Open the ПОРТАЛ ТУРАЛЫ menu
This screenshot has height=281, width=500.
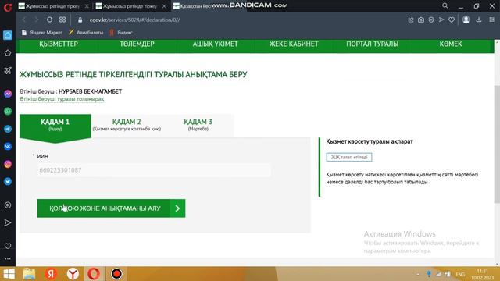point(373,44)
